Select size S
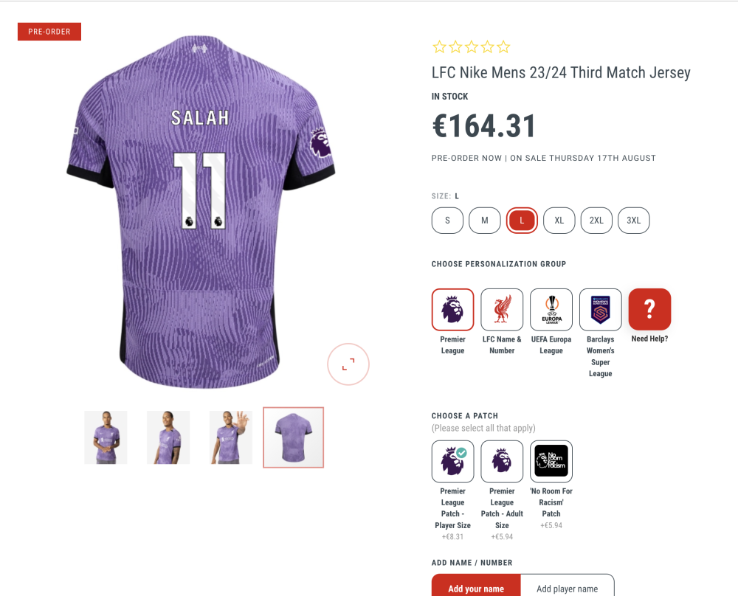 click(447, 221)
